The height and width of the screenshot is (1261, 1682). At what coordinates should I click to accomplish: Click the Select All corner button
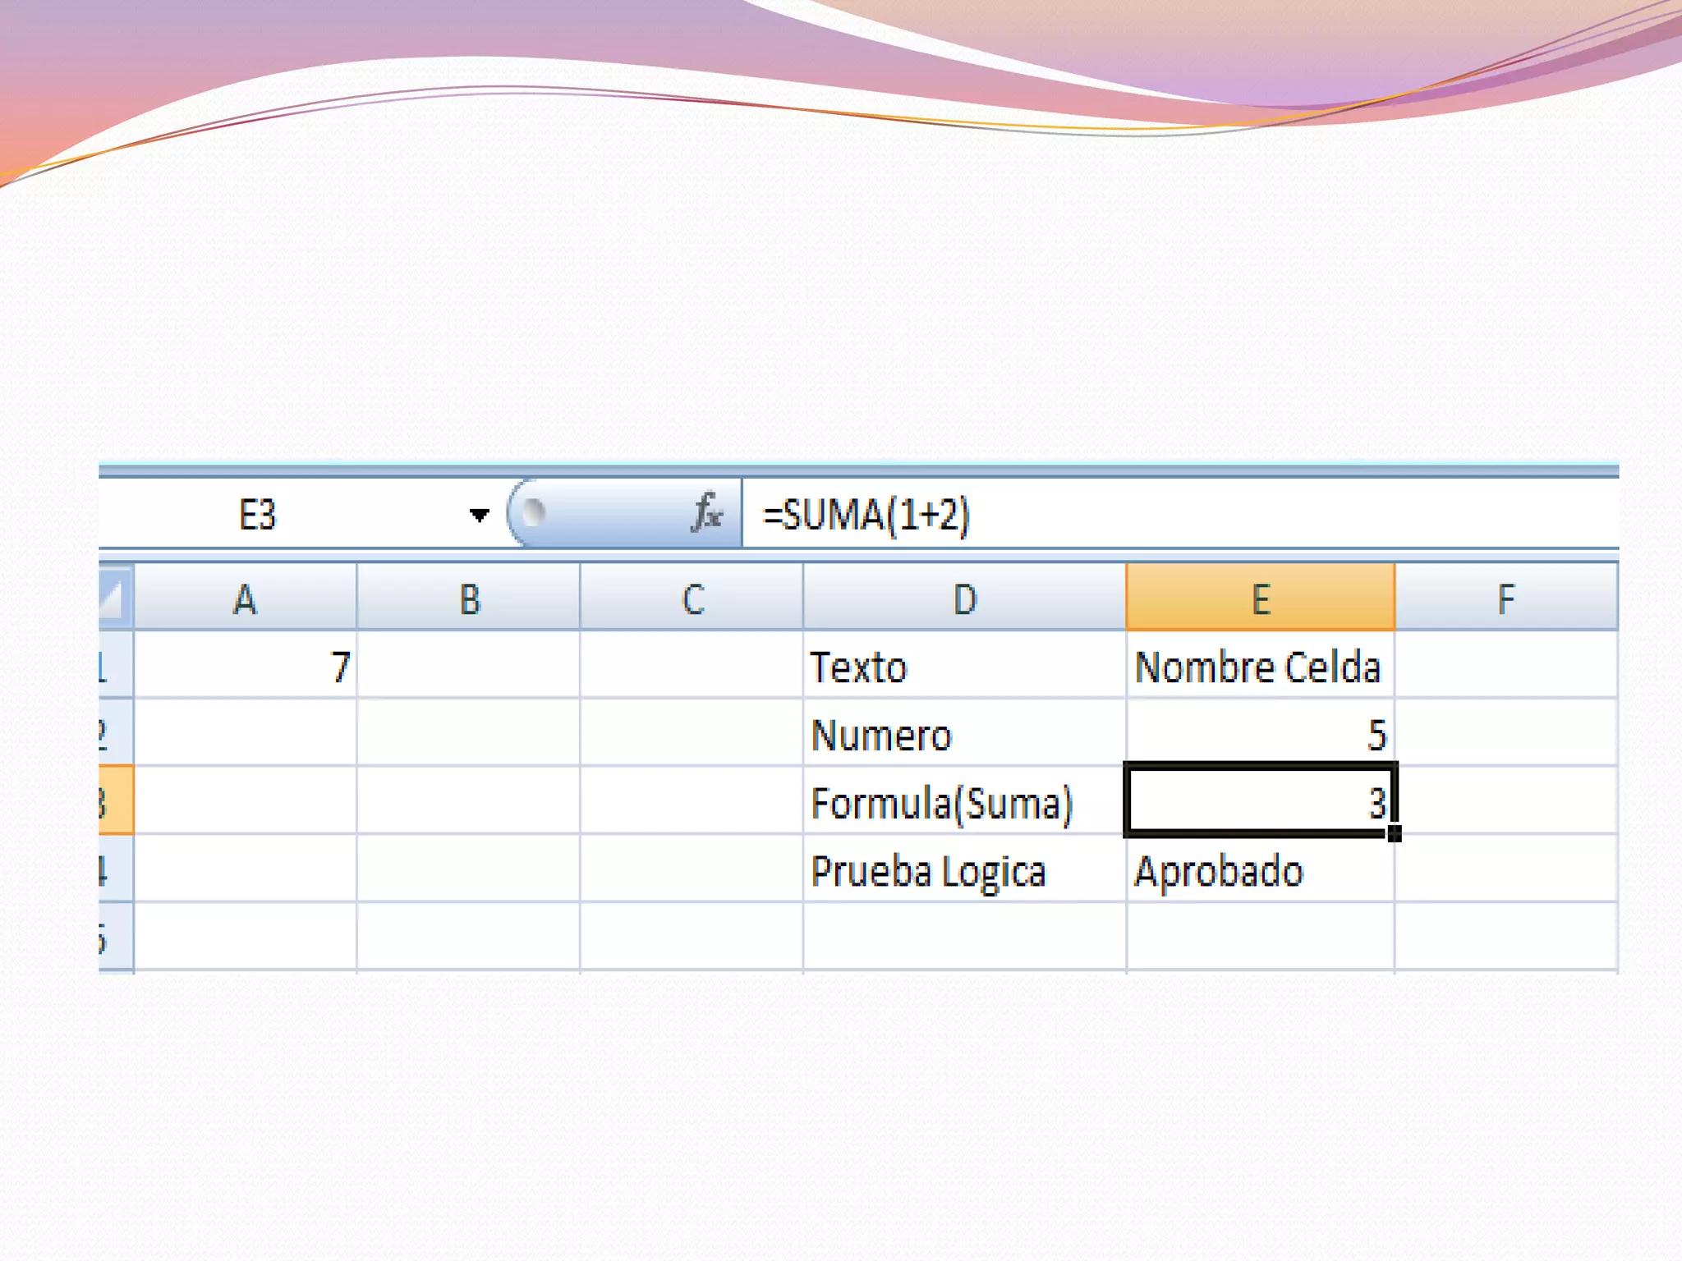[115, 598]
